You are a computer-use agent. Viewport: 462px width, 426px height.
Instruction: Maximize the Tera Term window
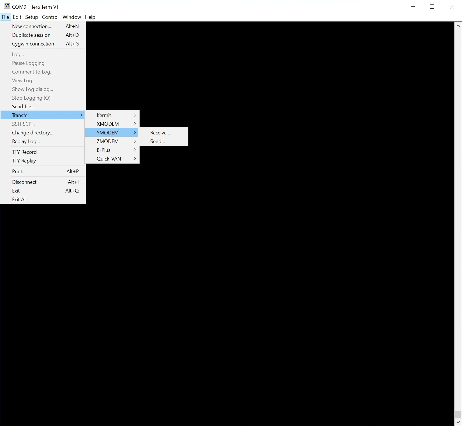432,6
